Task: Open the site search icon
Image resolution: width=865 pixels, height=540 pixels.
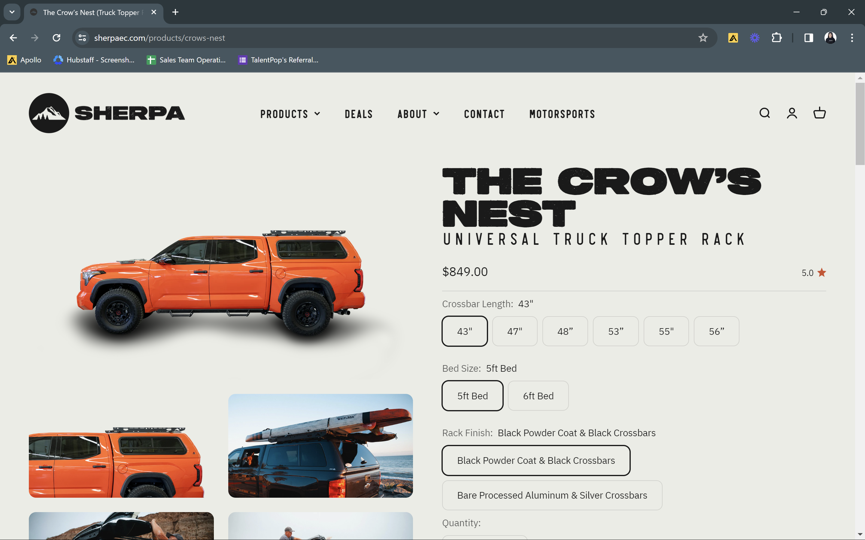Action: [765, 113]
